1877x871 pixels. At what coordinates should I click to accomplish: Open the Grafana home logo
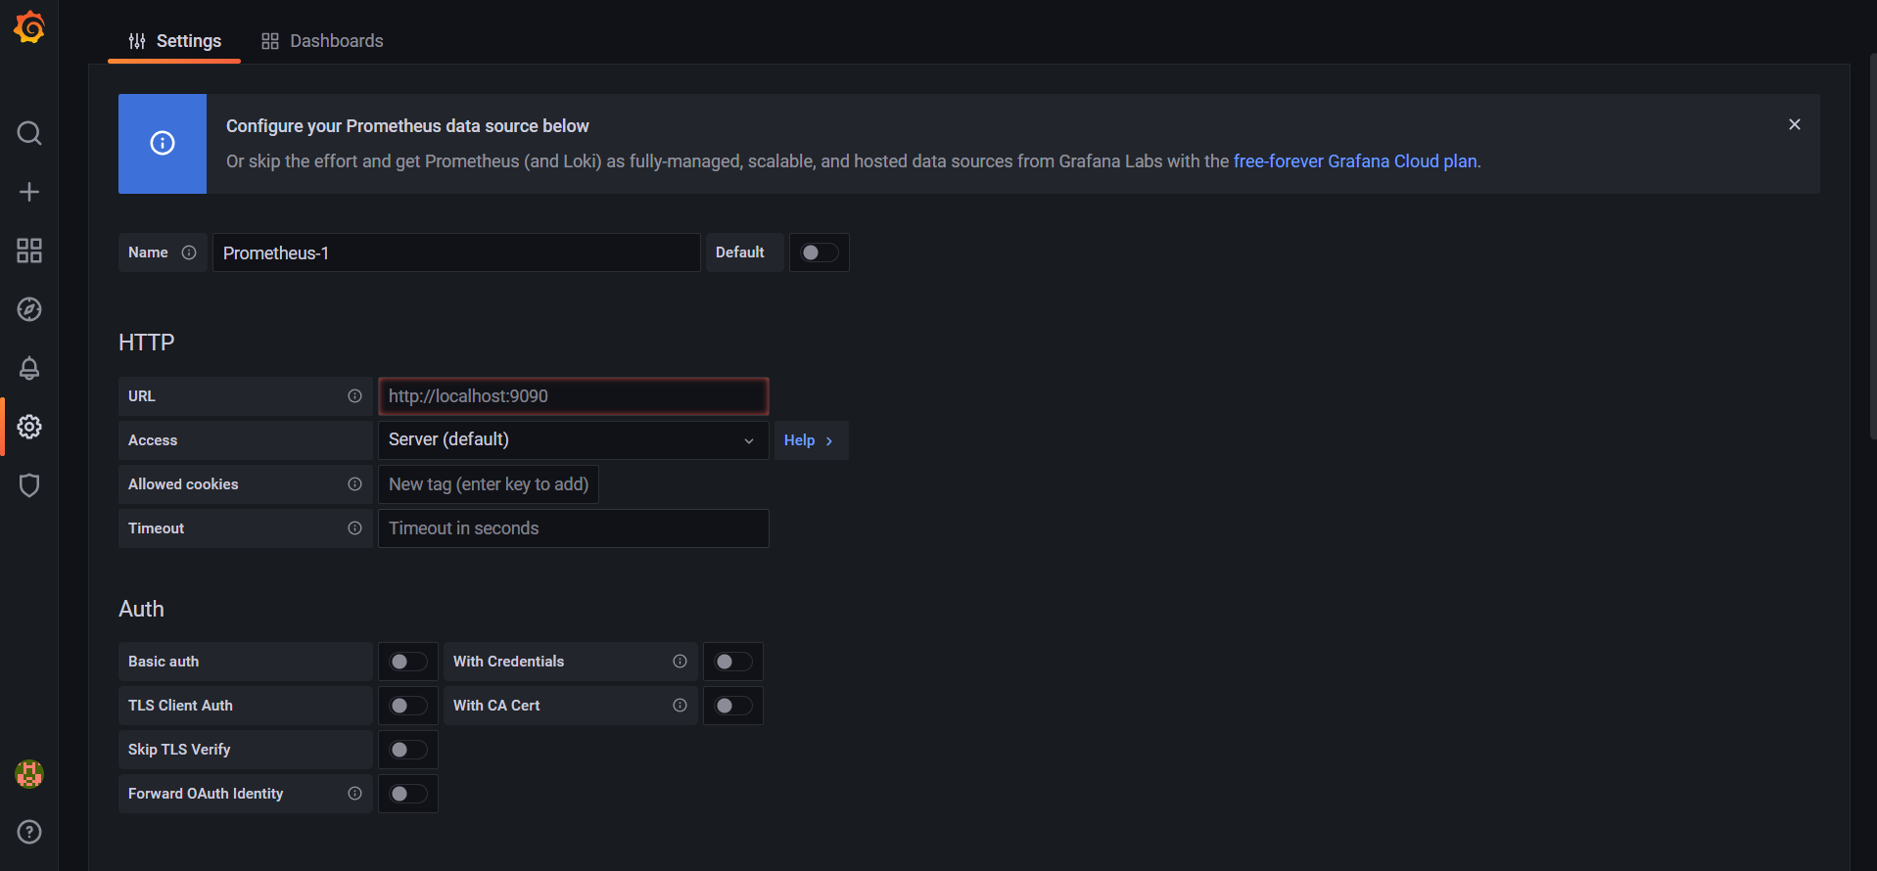point(29,27)
